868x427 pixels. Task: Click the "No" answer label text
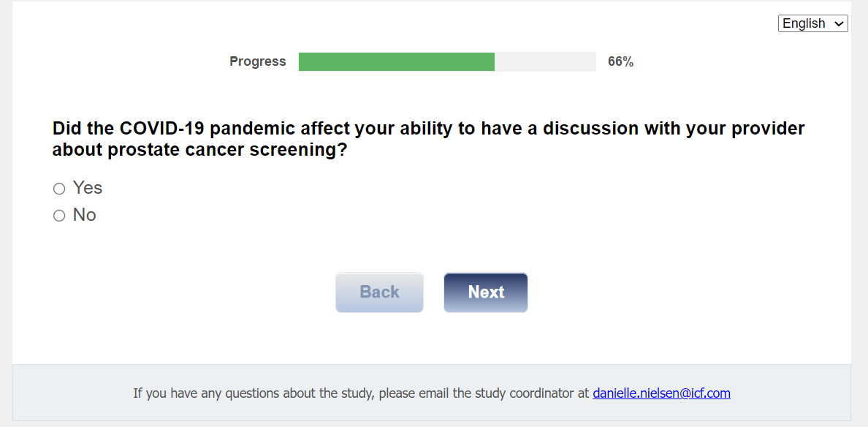click(85, 215)
